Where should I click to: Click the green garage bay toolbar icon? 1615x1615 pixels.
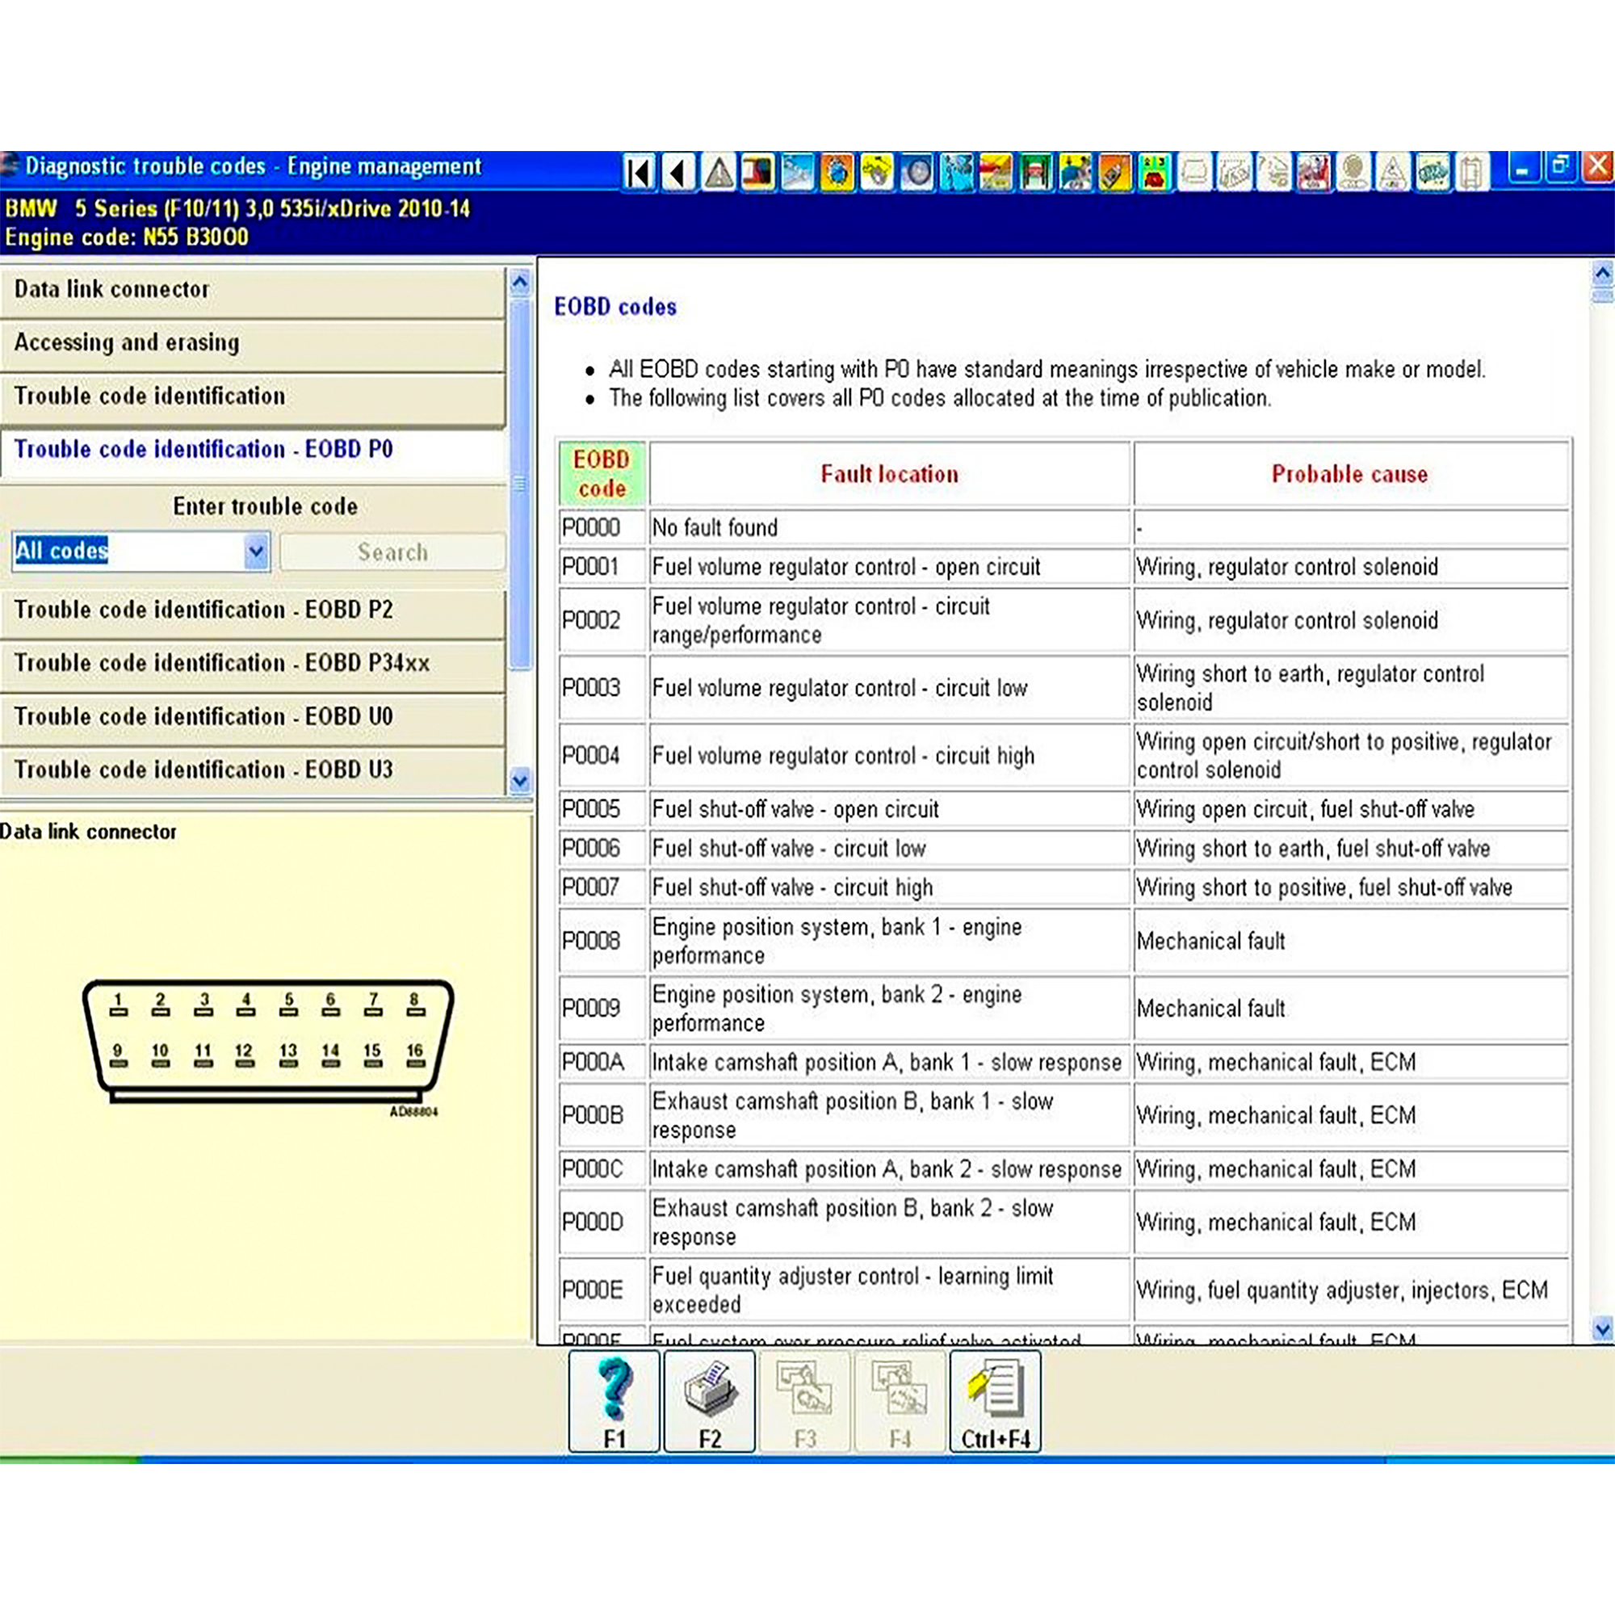tap(1035, 173)
